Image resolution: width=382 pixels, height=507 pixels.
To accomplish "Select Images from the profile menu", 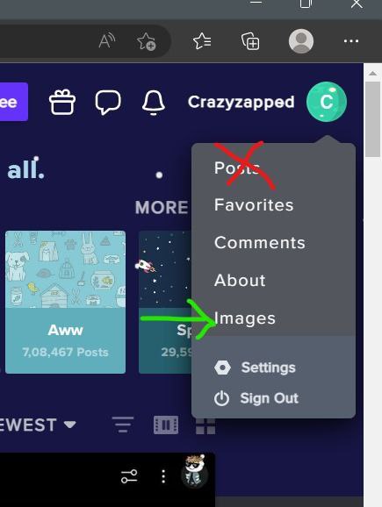I will coord(245,318).
